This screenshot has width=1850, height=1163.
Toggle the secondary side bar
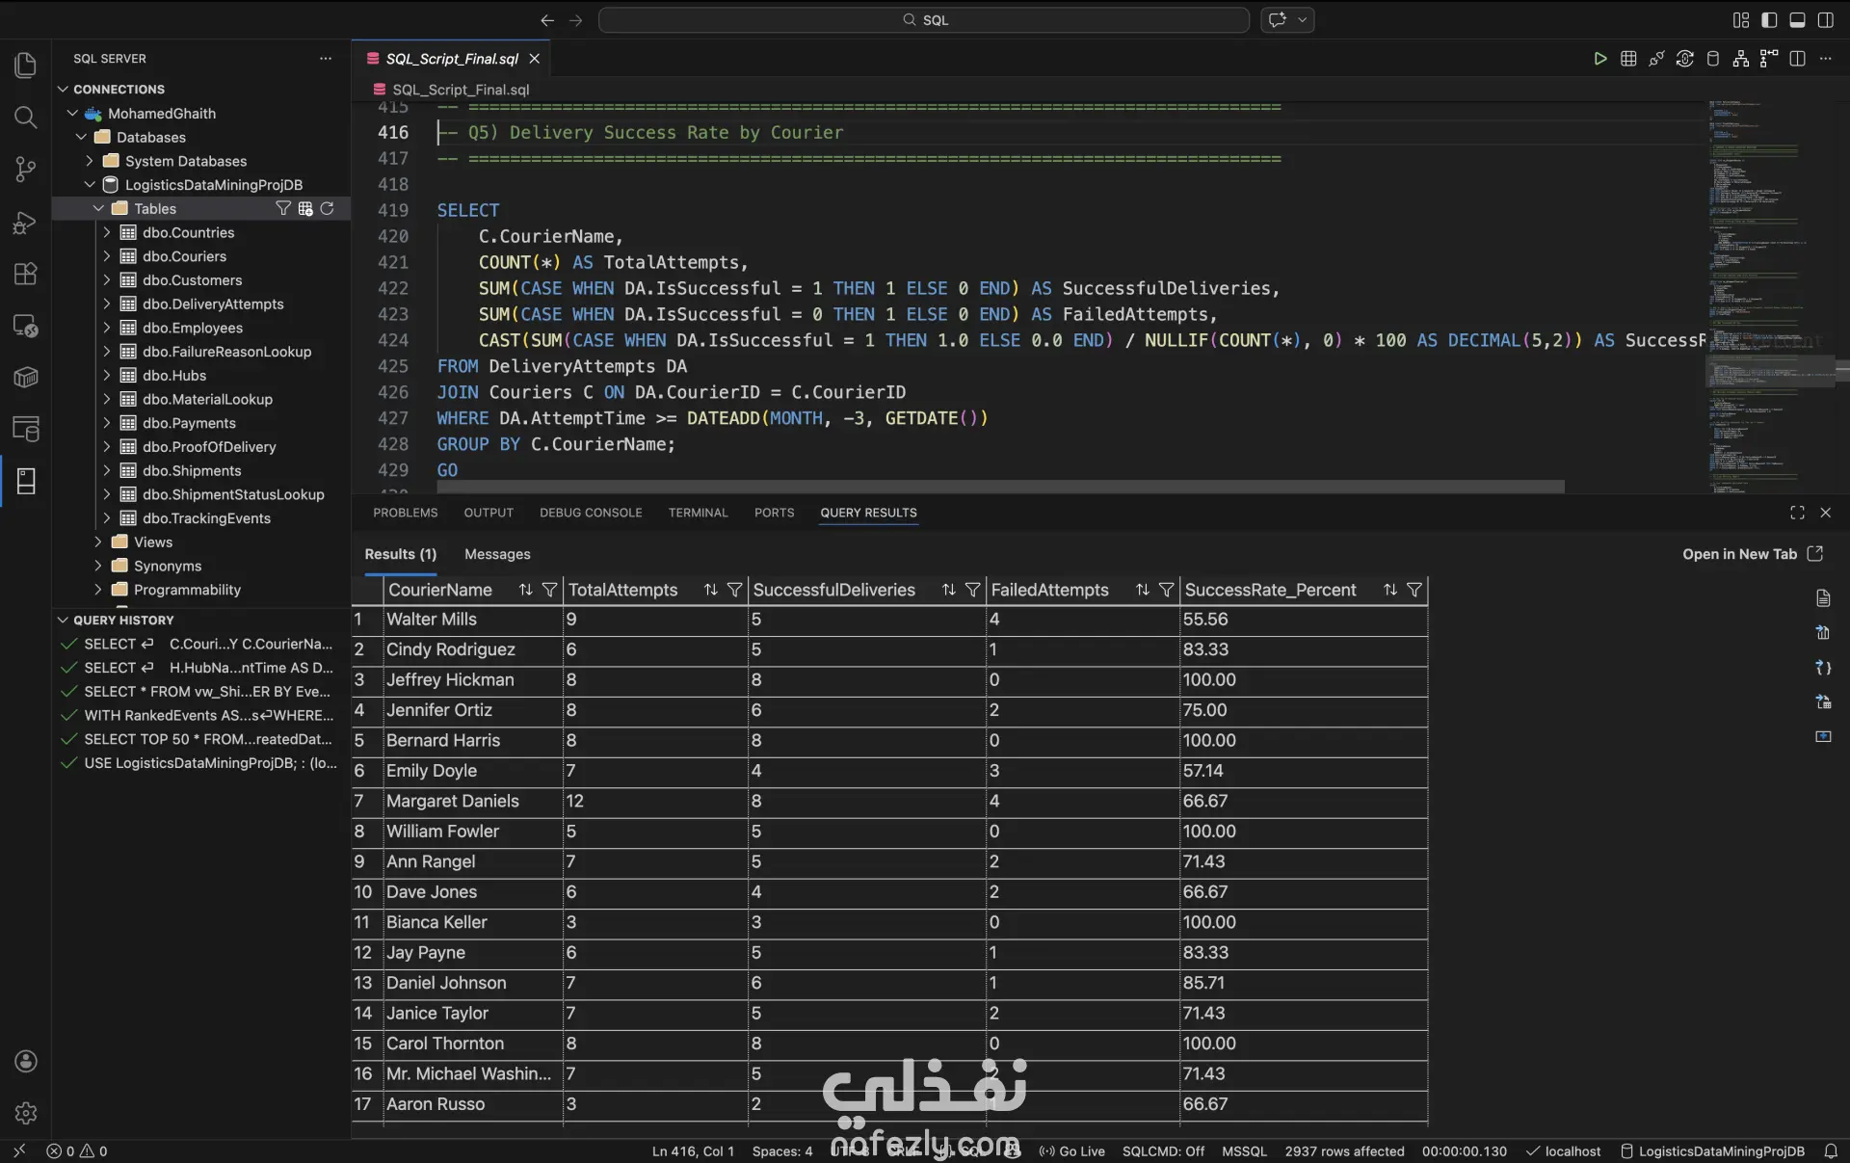pyautogui.click(x=1825, y=20)
